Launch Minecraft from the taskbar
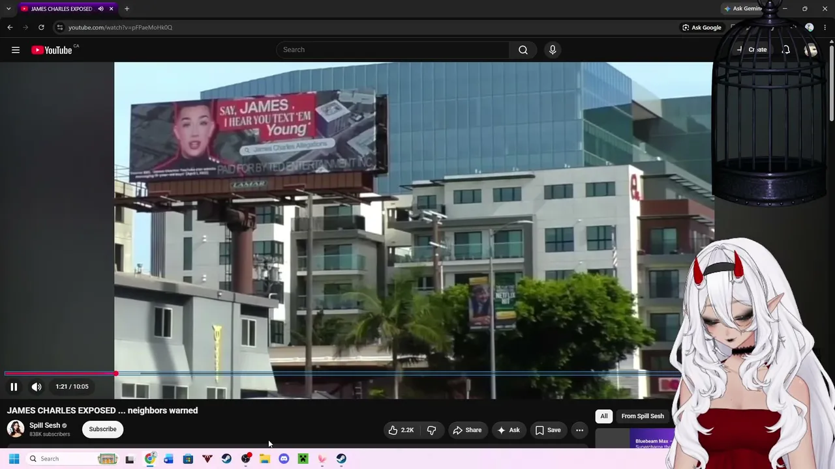835x469 pixels. (303, 459)
